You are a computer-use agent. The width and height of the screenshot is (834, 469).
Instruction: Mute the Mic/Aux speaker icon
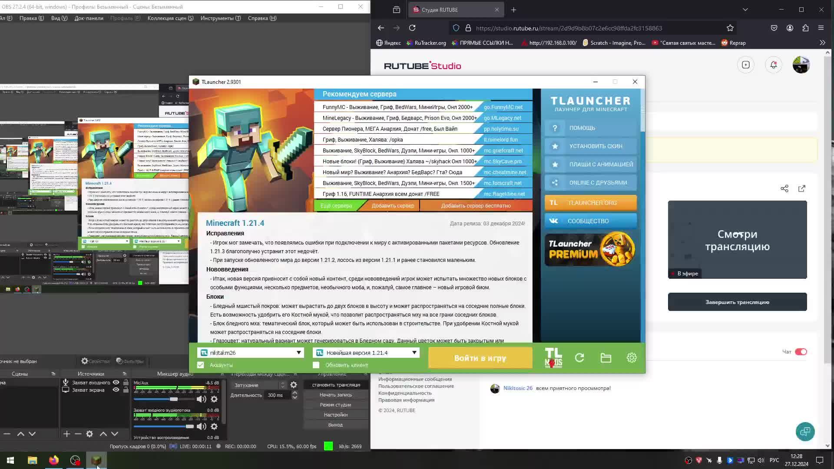coord(201,399)
